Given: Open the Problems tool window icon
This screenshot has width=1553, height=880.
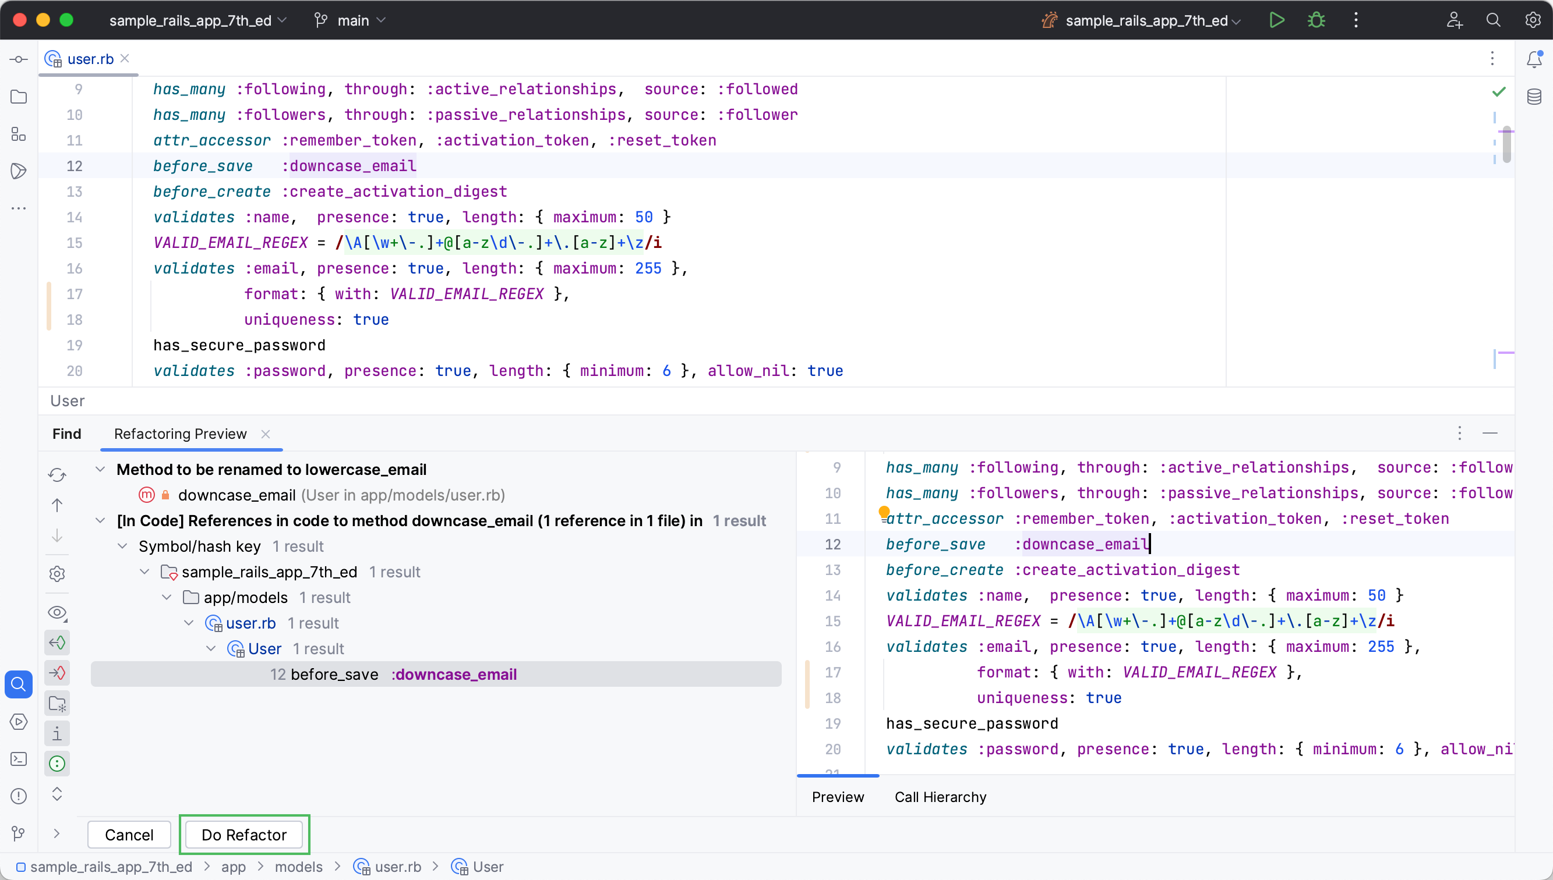Looking at the screenshot, I should pyautogui.click(x=19, y=797).
